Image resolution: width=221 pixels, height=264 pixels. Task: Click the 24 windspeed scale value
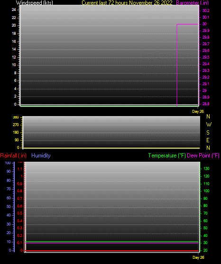(x=14, y=10)
